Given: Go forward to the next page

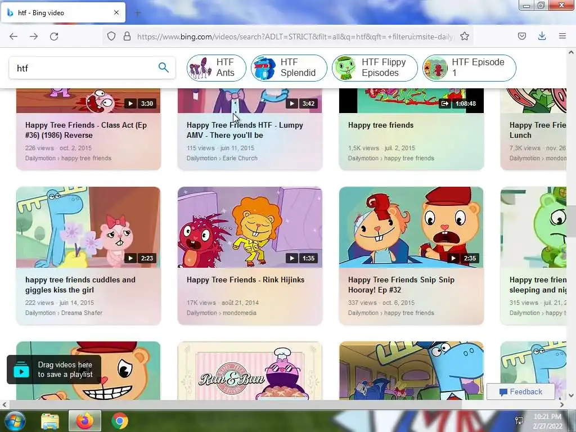Looking at the screenshot, I should pyautogui.click(x=34, y=36).
